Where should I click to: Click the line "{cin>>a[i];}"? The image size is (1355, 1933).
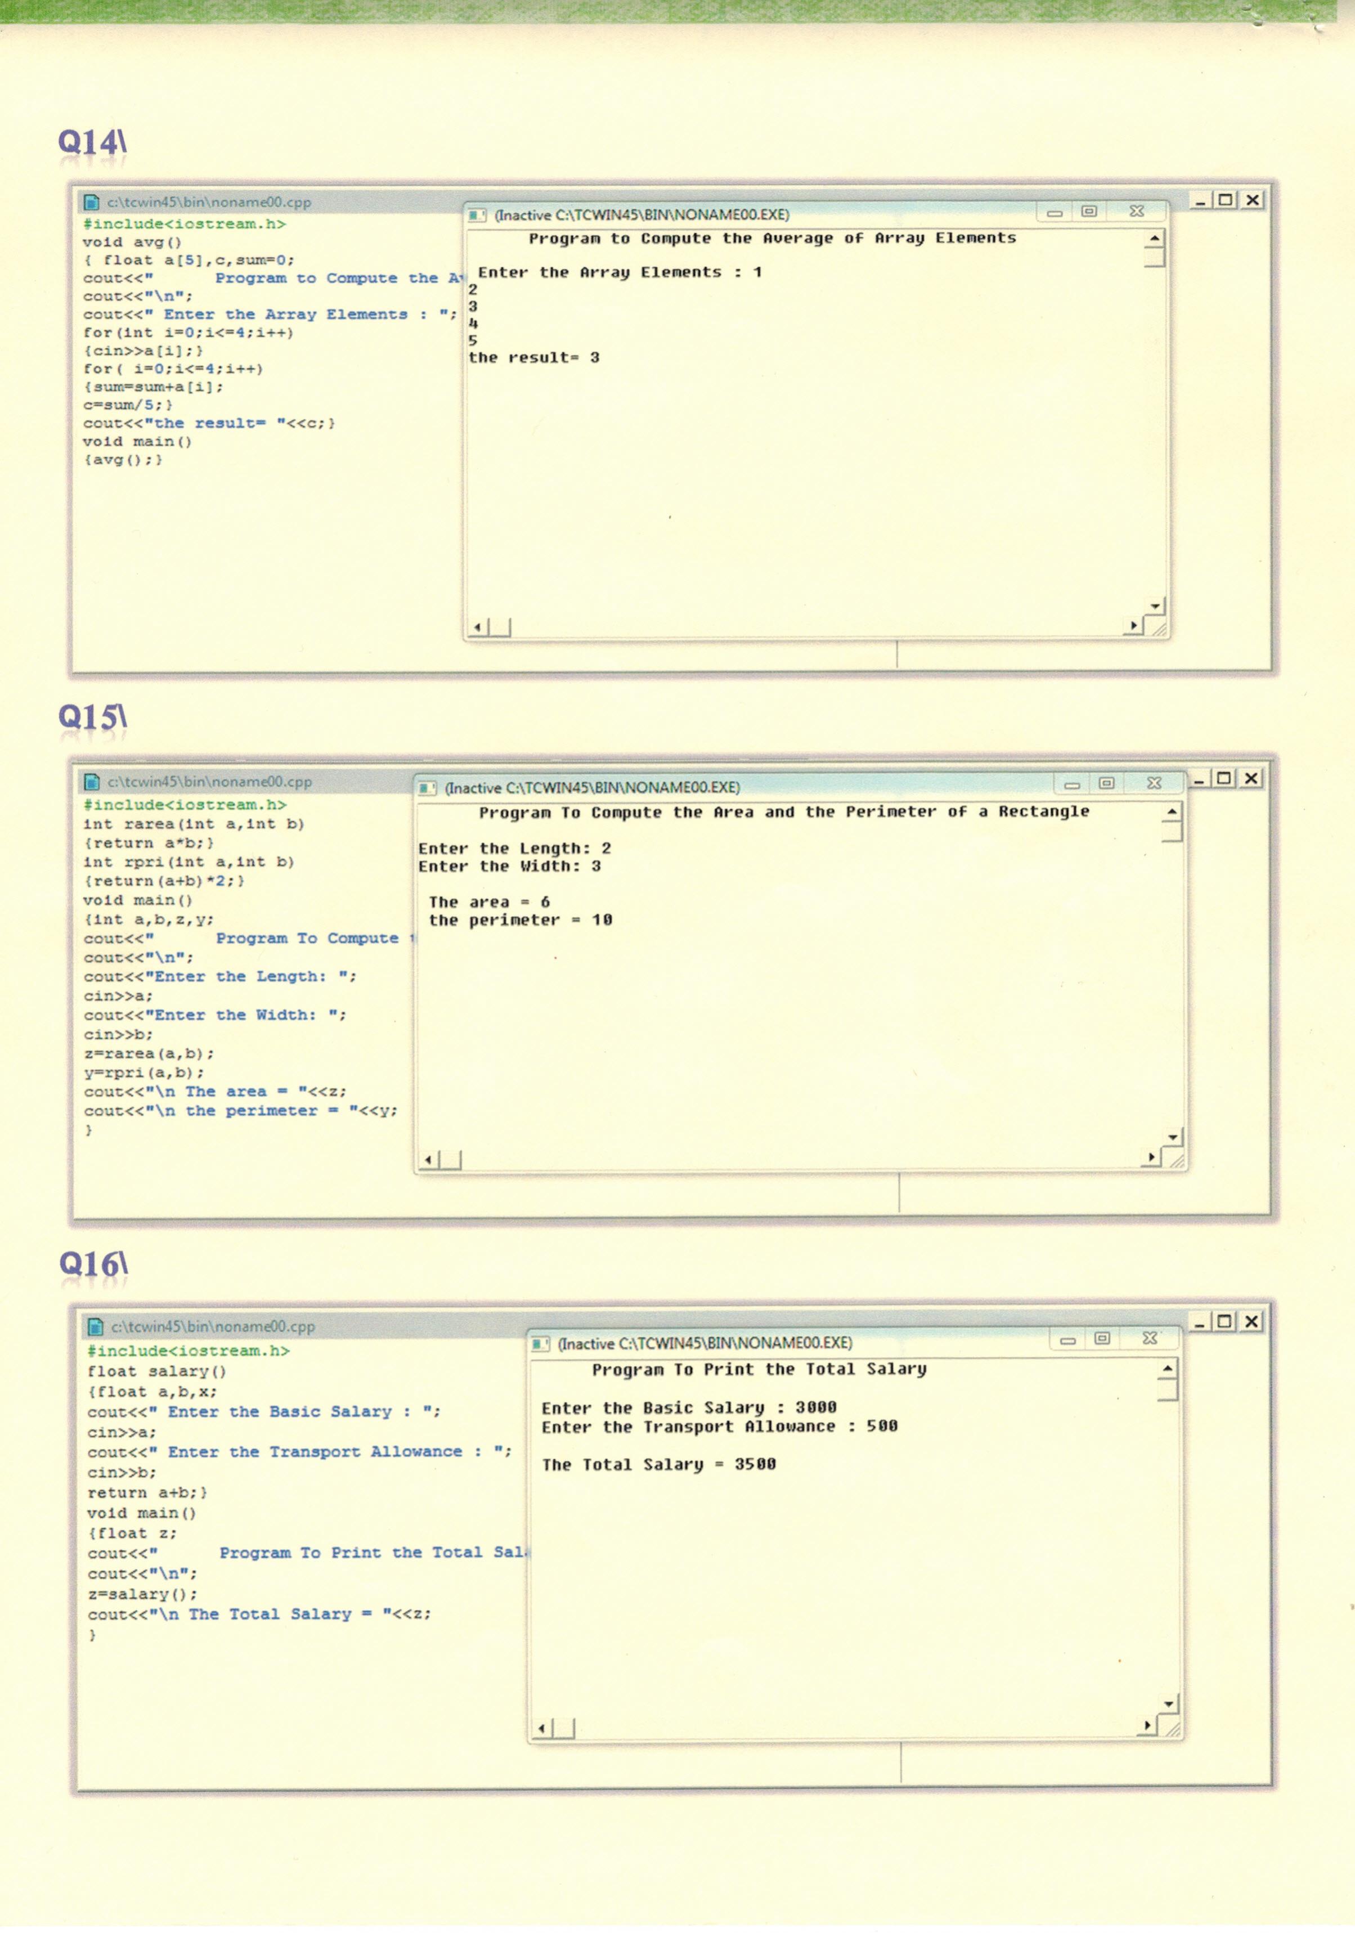[x=143, y=351]
